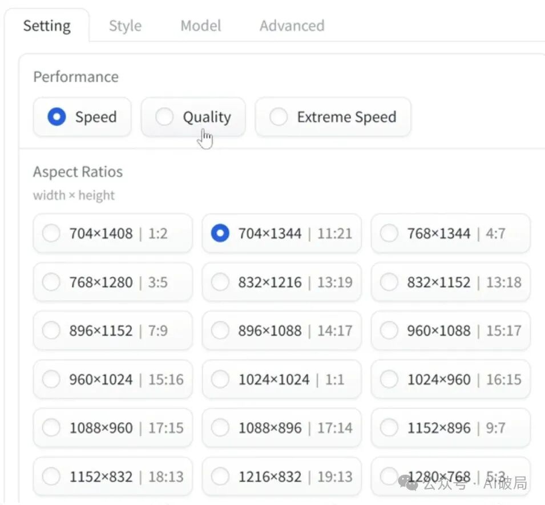Open the Advanced tab
Viewport: 545px width, 505px height.
pos(292,26)
